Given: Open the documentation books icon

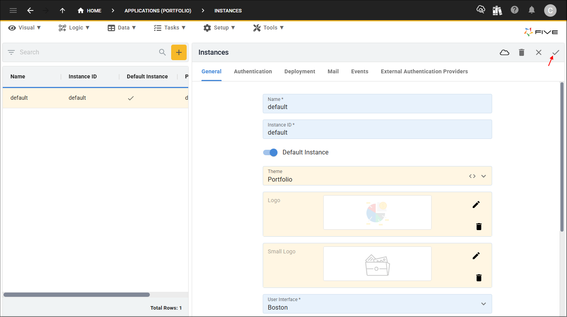Looking at the screenshot, I should (x=497, y=10).
